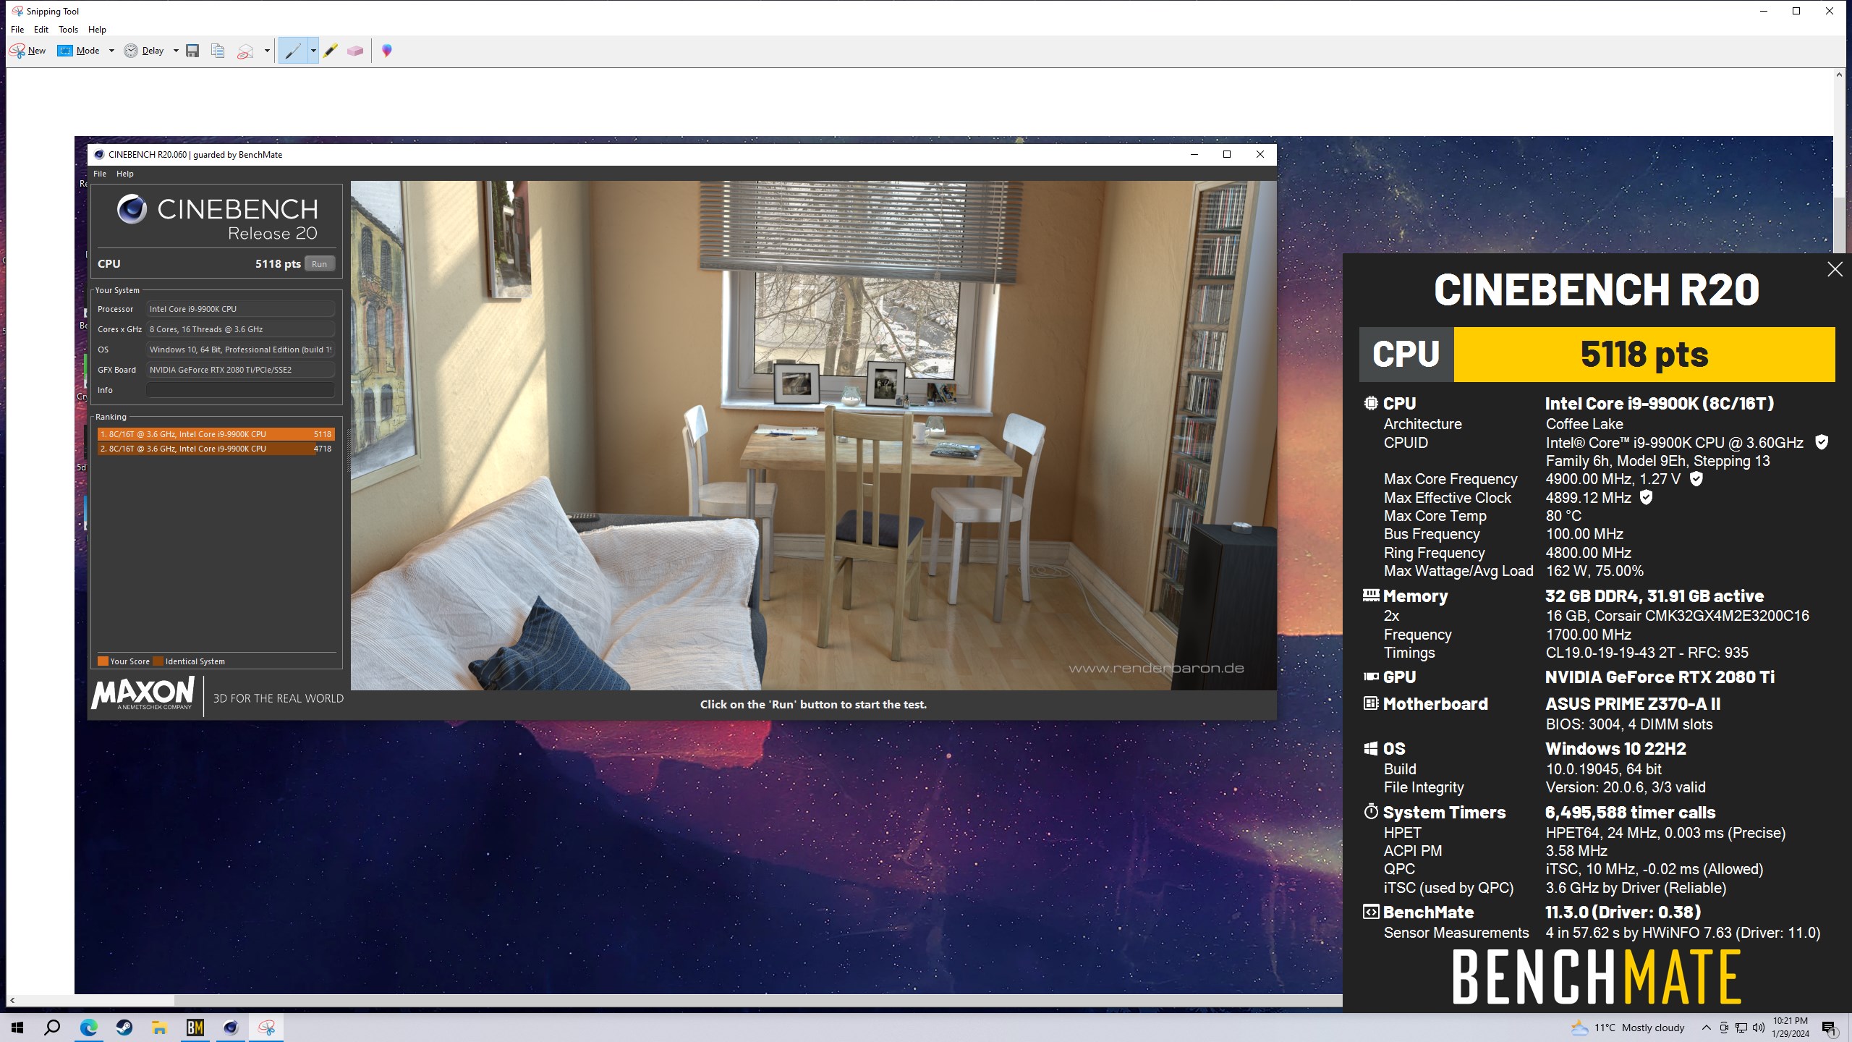This screenshot has height=1042, width=1852.
Task: Expand the Mode dropdown arrow
Action: [111, 51]
